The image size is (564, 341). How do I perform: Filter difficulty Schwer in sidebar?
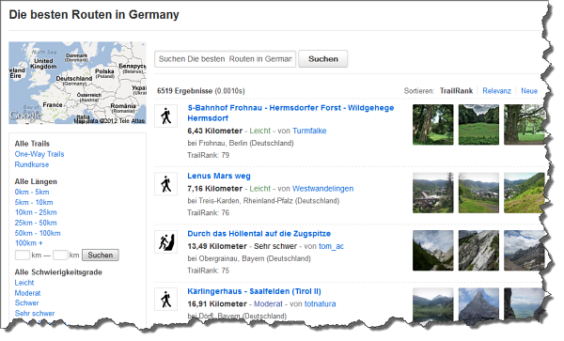tap(26, 302)
